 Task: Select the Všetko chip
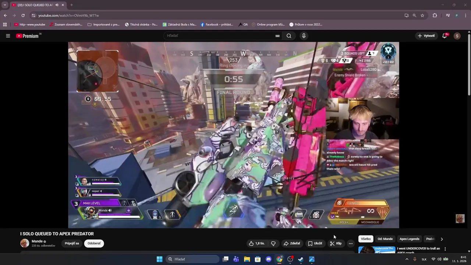tap(366, 239)
